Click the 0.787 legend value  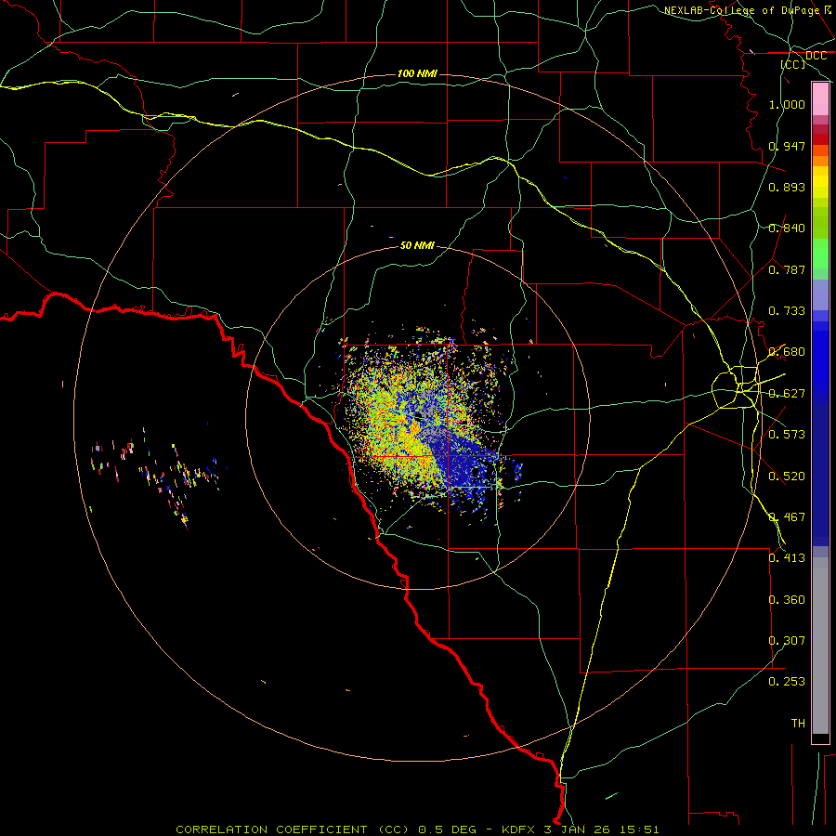tap(787, 269)
